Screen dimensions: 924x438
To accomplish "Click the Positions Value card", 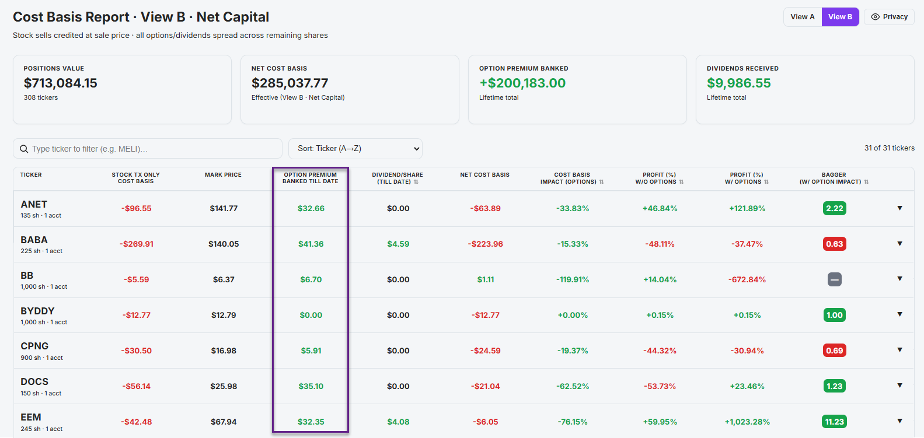I will pyautogui.click(x=122, y=89).
